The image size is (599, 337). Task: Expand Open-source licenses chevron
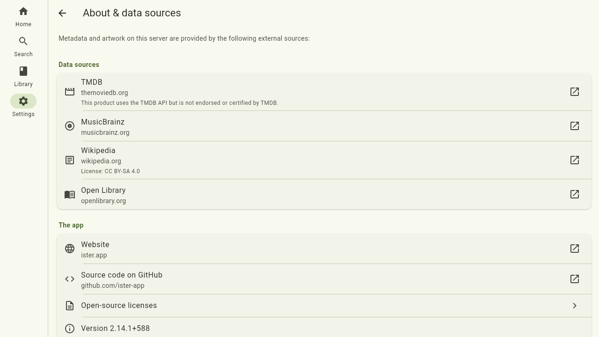575,306
